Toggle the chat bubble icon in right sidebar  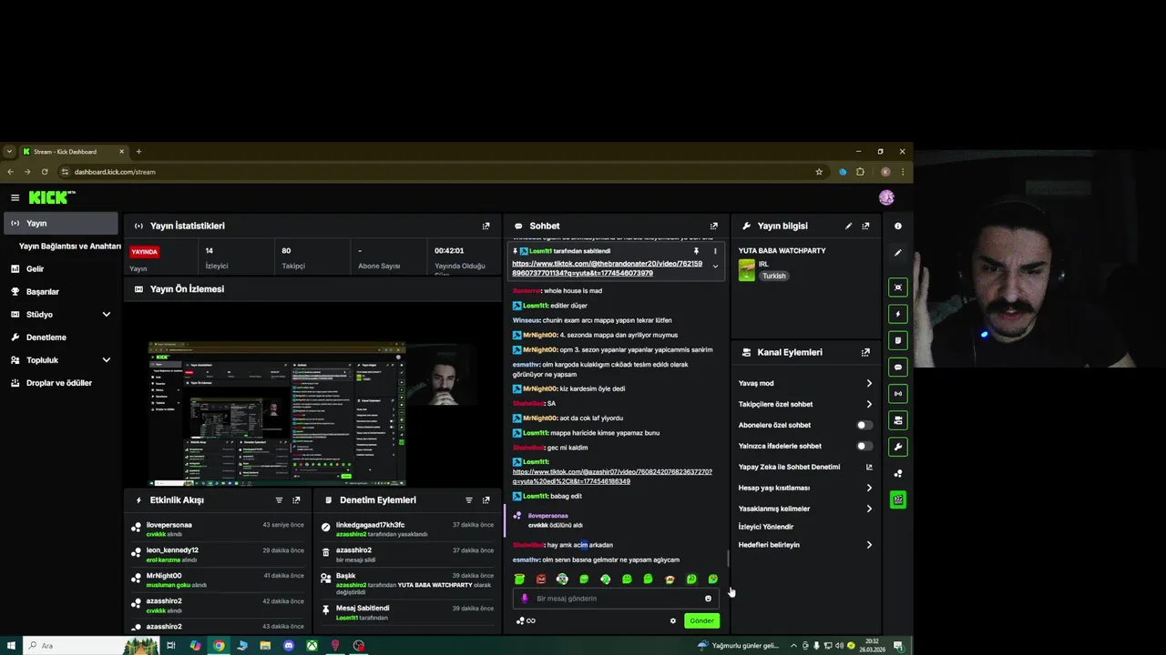pos(898,368)
